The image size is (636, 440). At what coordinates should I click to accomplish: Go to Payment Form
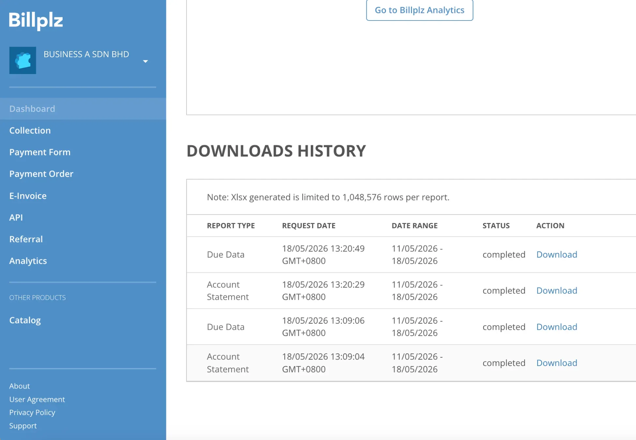click(40, 152)
